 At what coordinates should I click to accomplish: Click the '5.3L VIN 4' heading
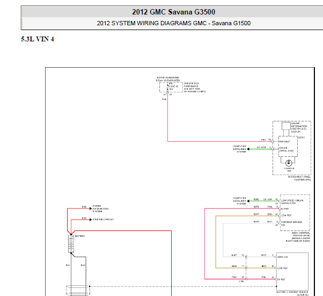(x=38, y=39)
